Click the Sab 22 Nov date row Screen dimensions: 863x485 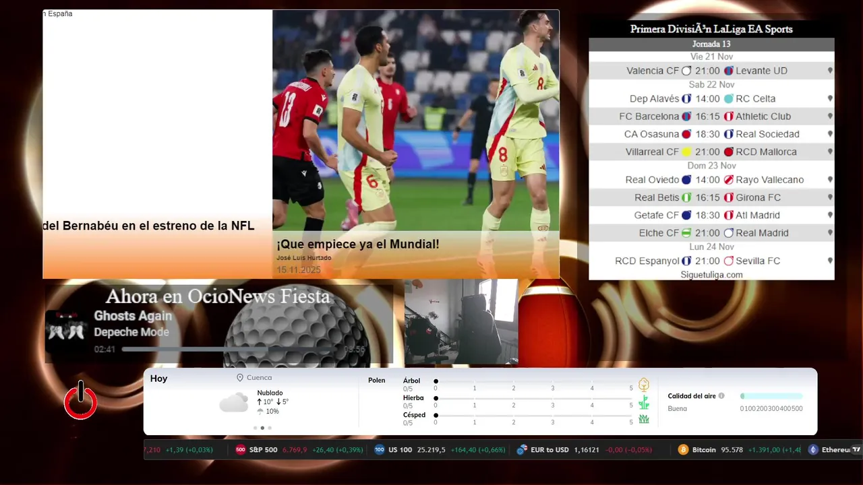pos(711,85)
